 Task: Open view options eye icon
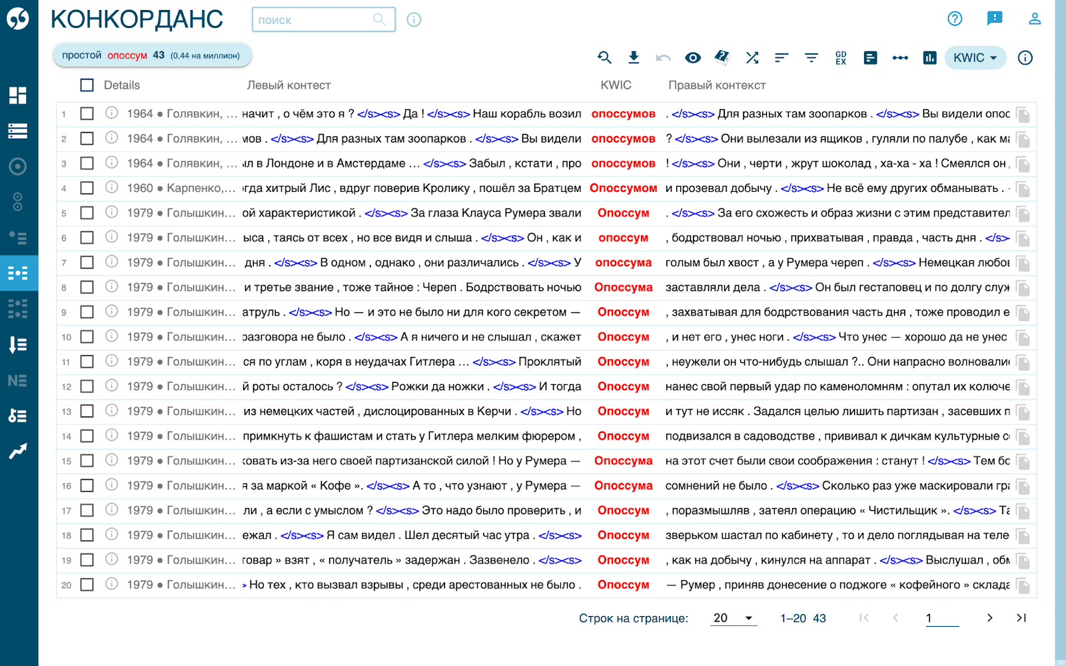click(x=693, y=58)
